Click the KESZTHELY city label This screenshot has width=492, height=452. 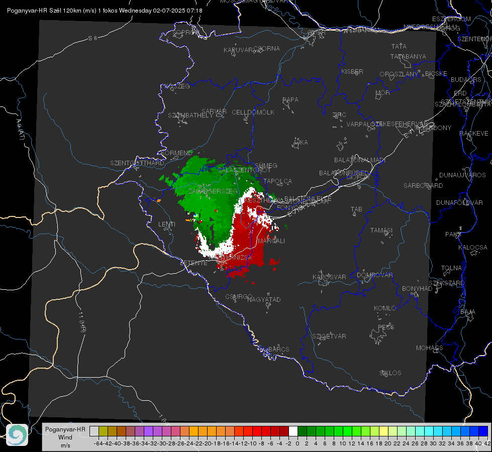[261, 200]
